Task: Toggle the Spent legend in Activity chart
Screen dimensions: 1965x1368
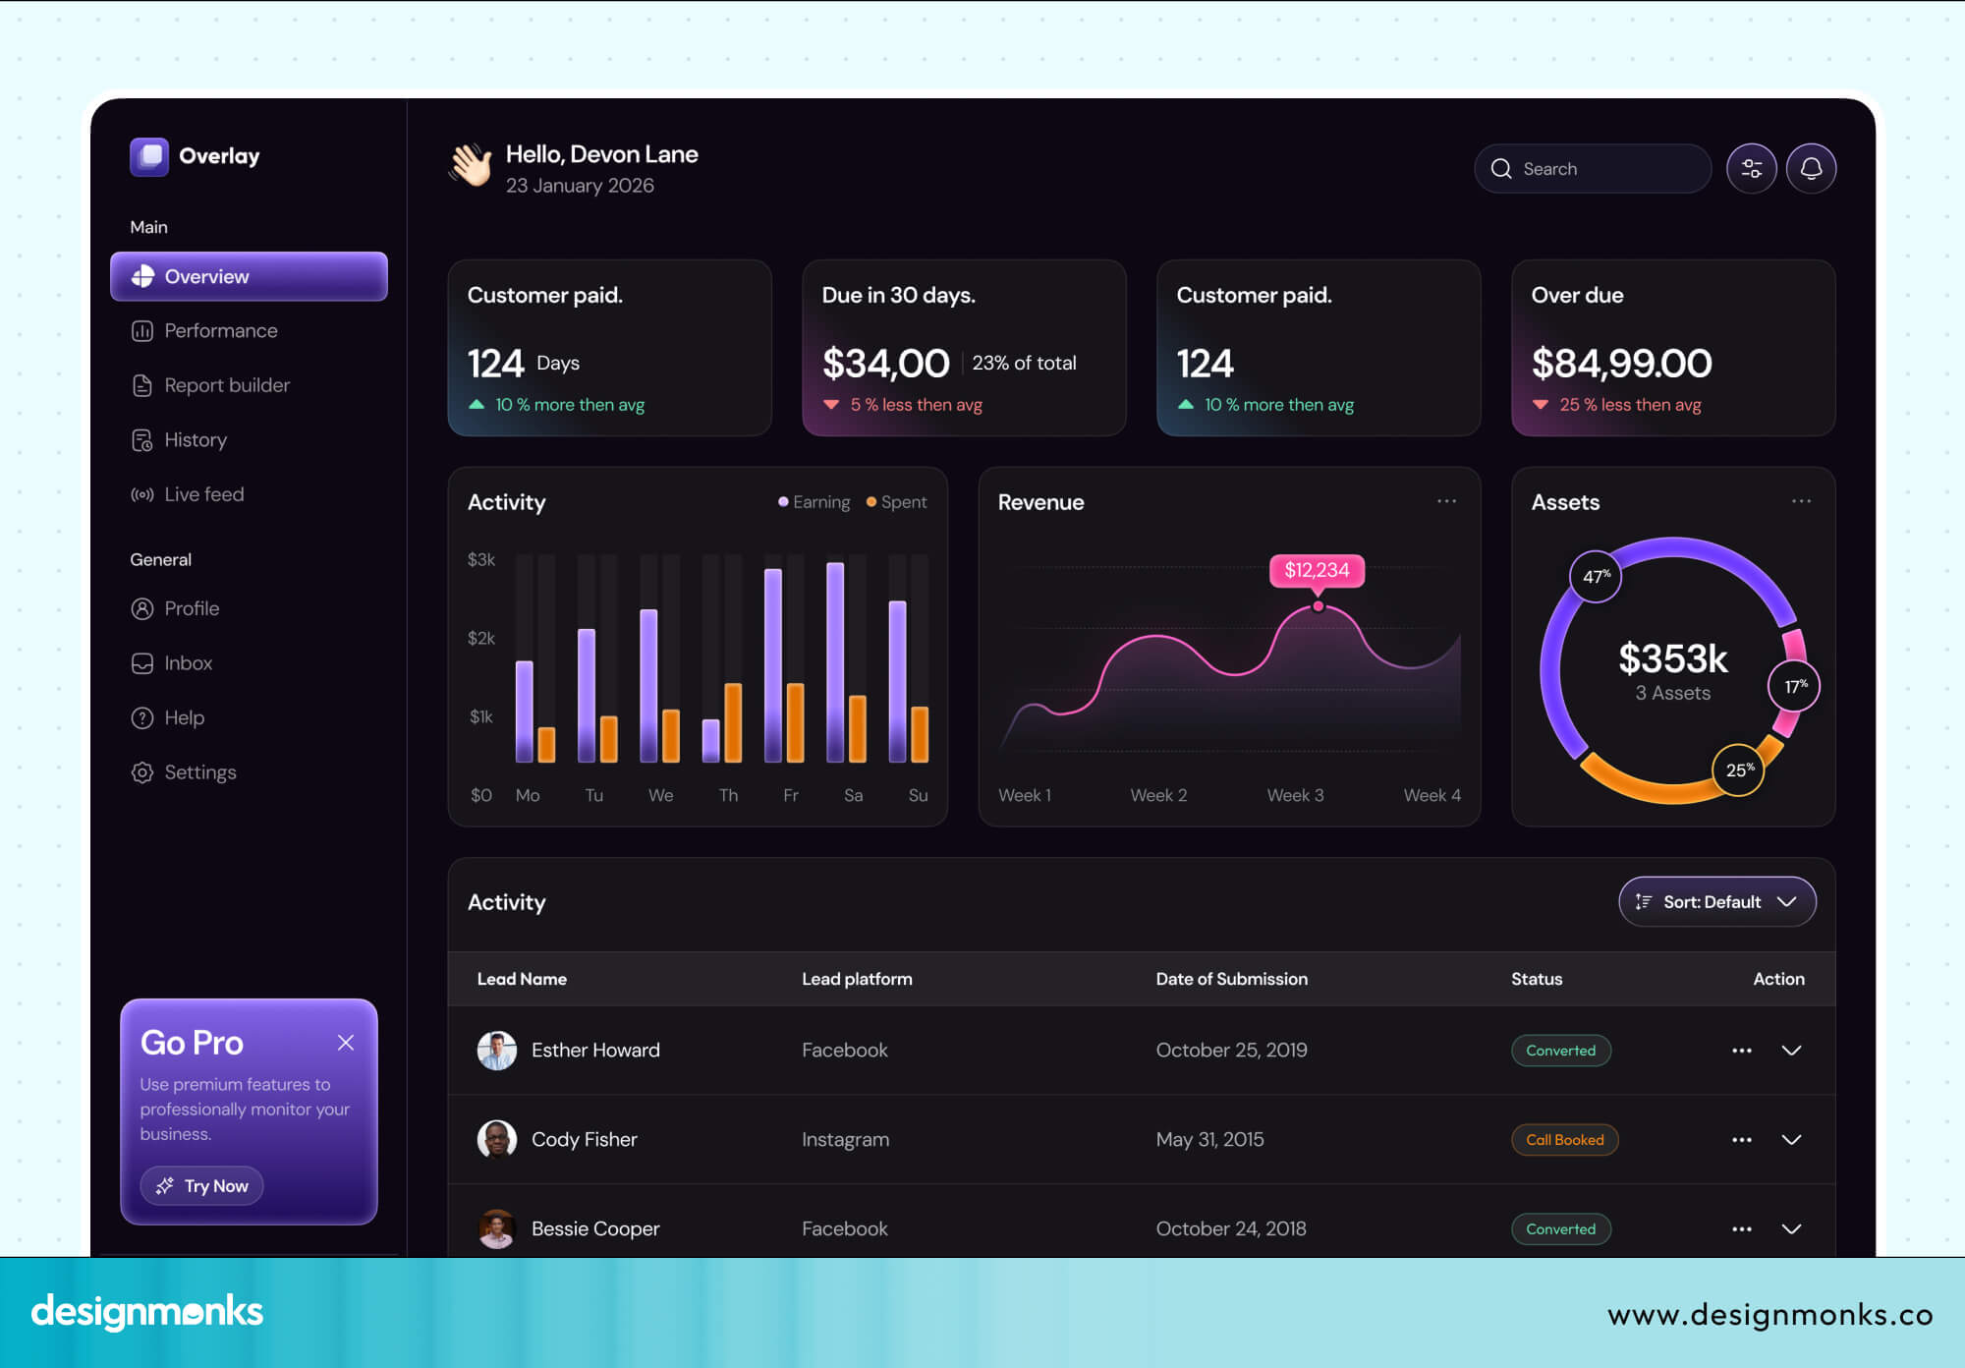Action: (x=897, y=501)
